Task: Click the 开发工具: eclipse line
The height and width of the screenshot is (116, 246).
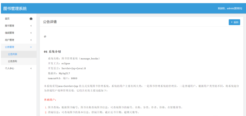Action: [59, 63]
